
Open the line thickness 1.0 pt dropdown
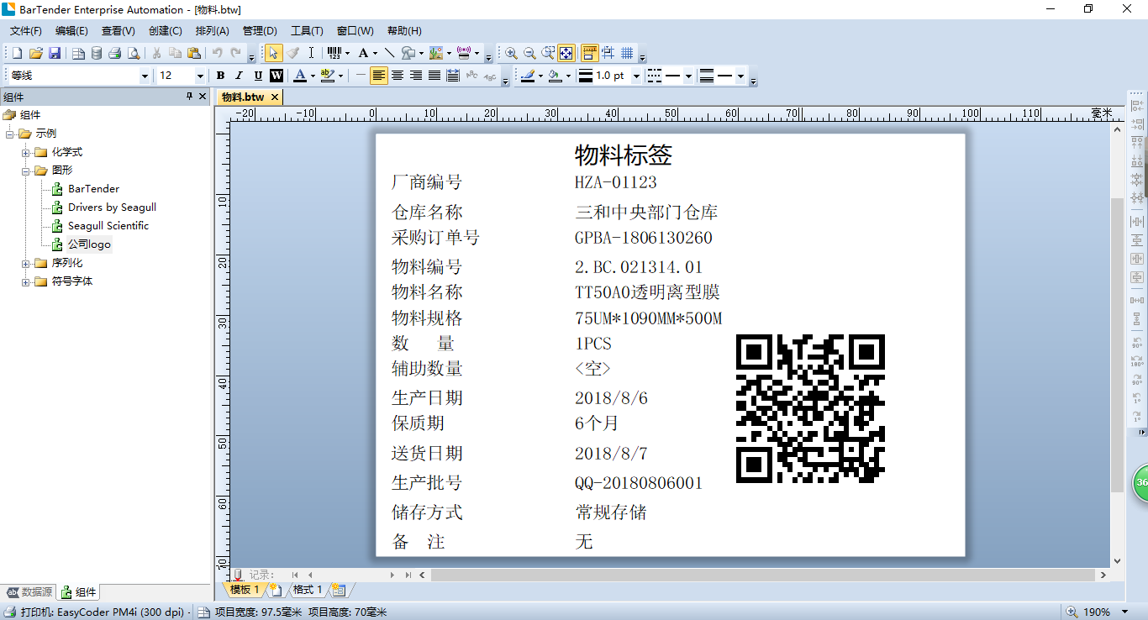pyautogui.click(x=636, y=76)
